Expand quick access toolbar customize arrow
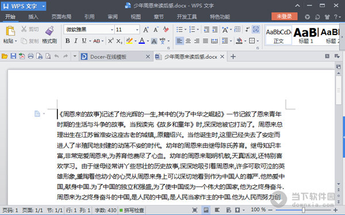Viewport: 345px width, 215px height. pyautogui.click(x=75, y=56)
